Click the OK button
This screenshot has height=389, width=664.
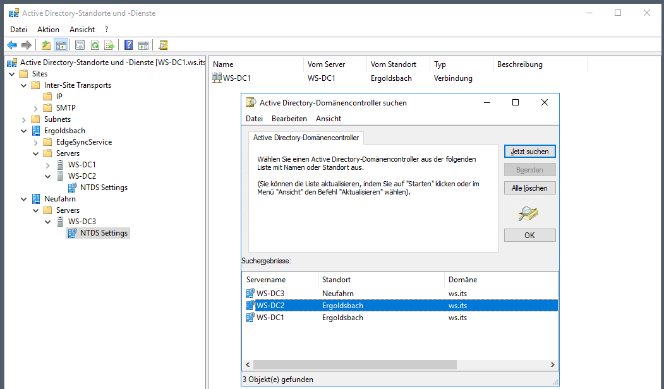point(530,236)
